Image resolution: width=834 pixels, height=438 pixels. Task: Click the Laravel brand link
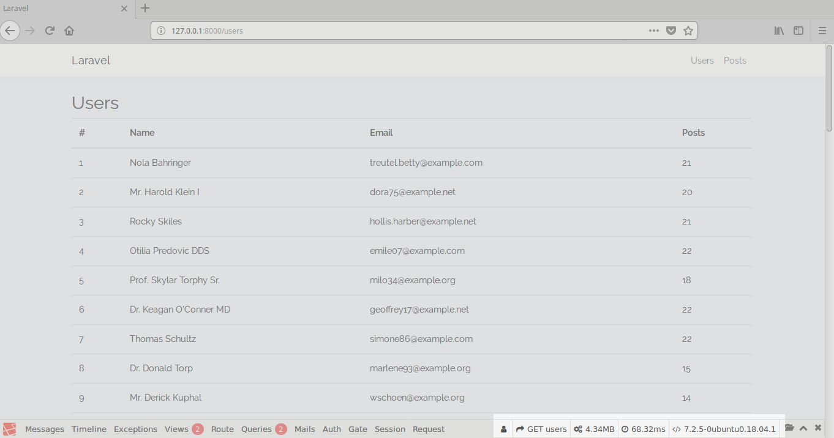(x=91, y=61)
